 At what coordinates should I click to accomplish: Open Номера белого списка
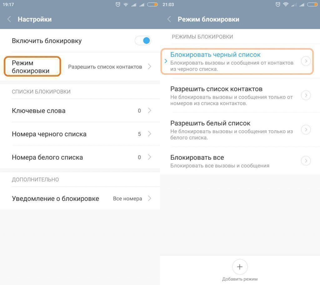point(80,157)
